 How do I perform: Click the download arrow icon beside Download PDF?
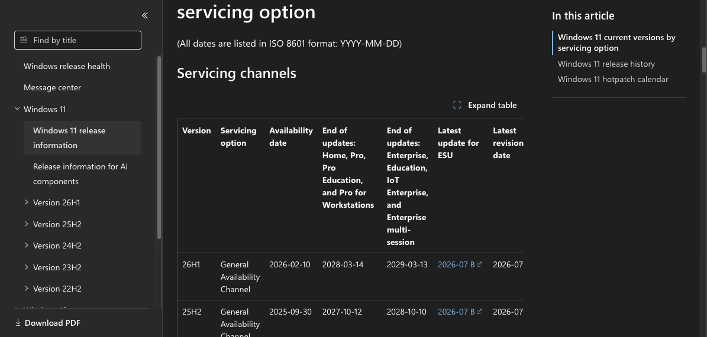pyautogui.click(x=18, y=323)
